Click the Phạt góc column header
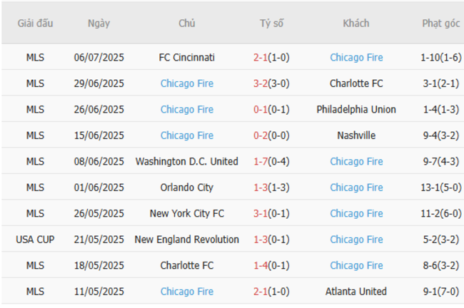This screenshot has height=308, width=464. point(440,24)
